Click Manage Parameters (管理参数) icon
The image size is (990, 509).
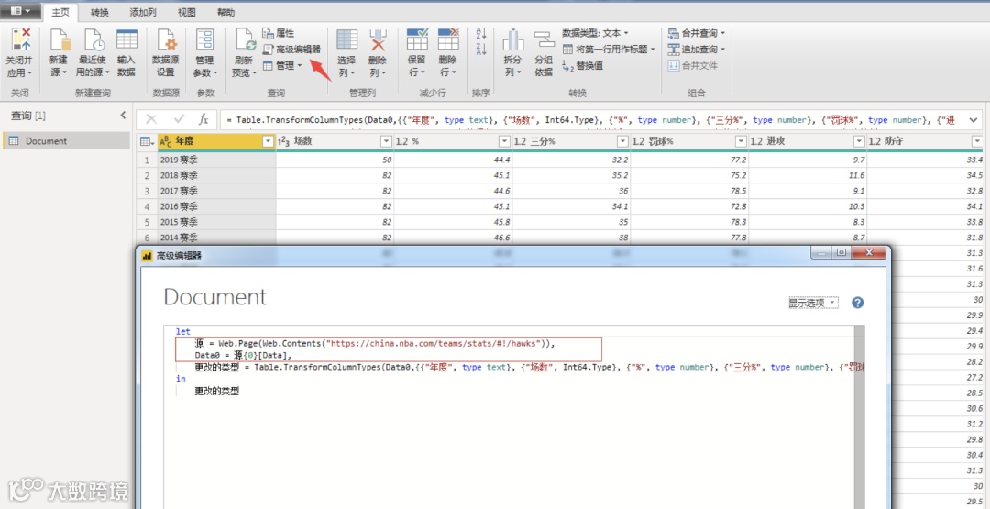[204, 41]
